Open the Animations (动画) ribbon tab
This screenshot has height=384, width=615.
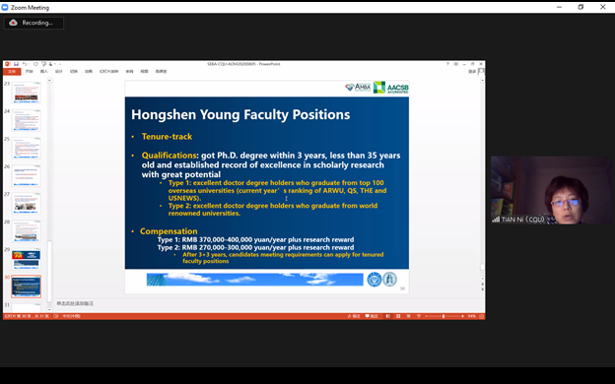tap(89, 71)
